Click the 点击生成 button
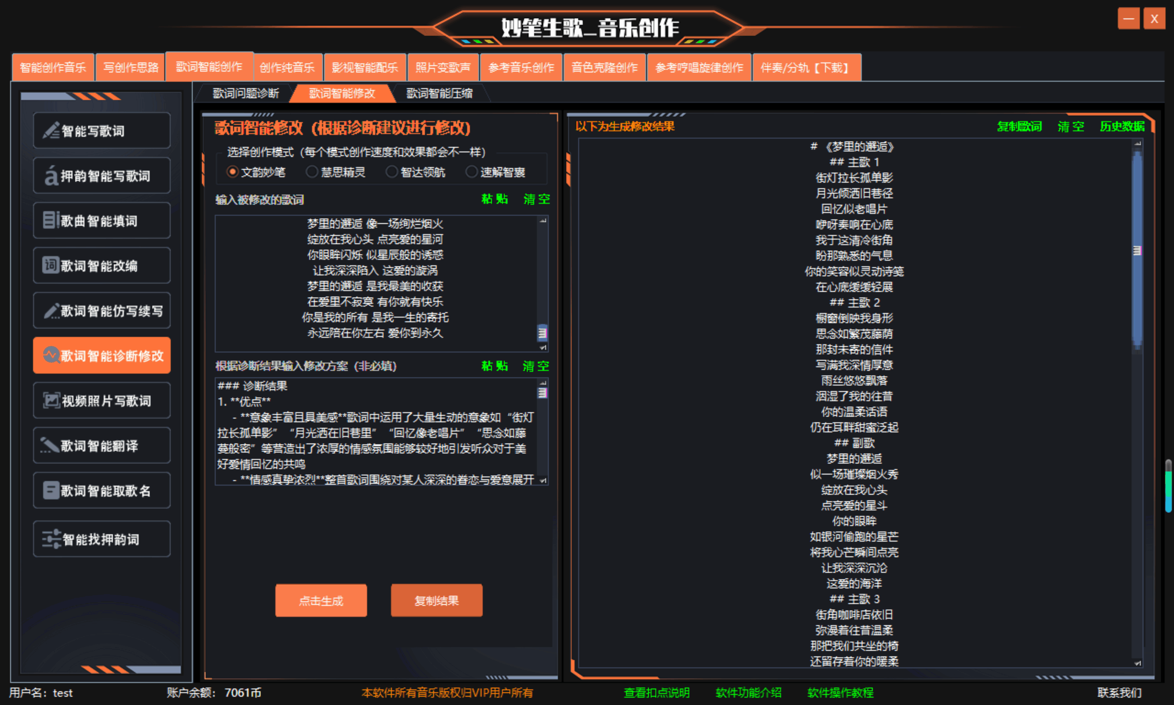The height and width of the screenshot is (705, 1174). pyautogui.click(x=320, y=600)
